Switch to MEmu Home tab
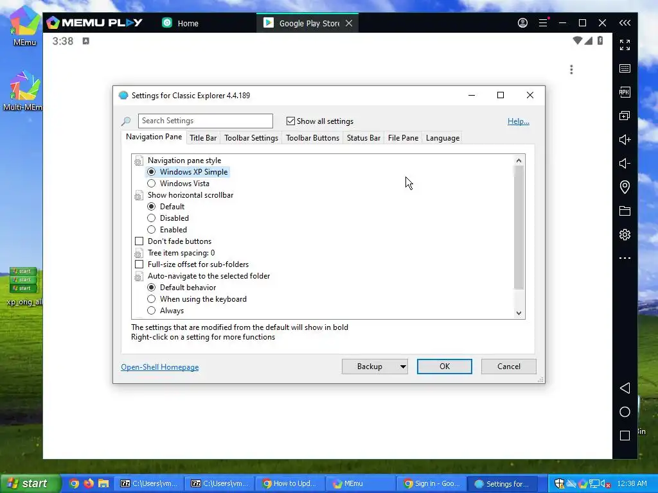658x493 pixels. coord(181,23)
